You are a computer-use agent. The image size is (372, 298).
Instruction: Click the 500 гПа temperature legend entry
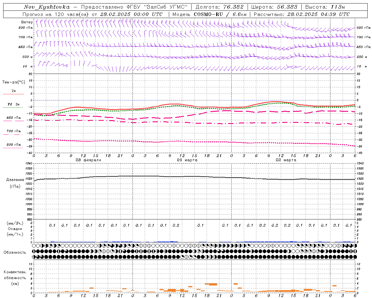pos(14,145)
